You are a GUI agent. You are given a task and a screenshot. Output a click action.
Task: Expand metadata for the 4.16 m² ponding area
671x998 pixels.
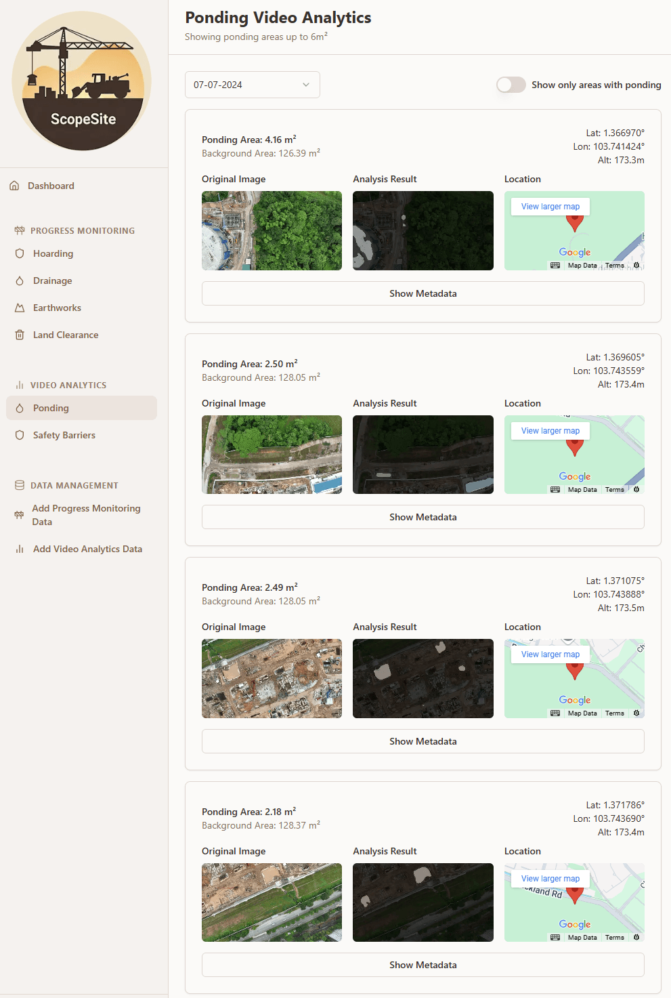click(x=423, y=293)
